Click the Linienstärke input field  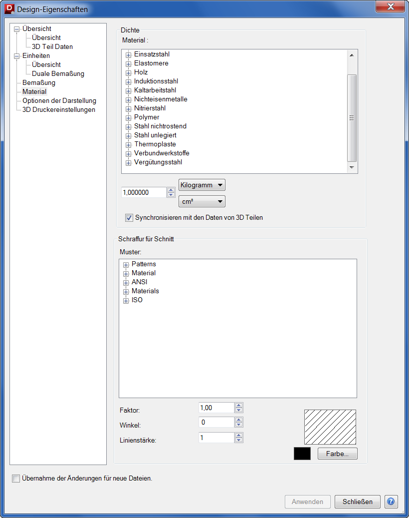[x=216, y=438]
